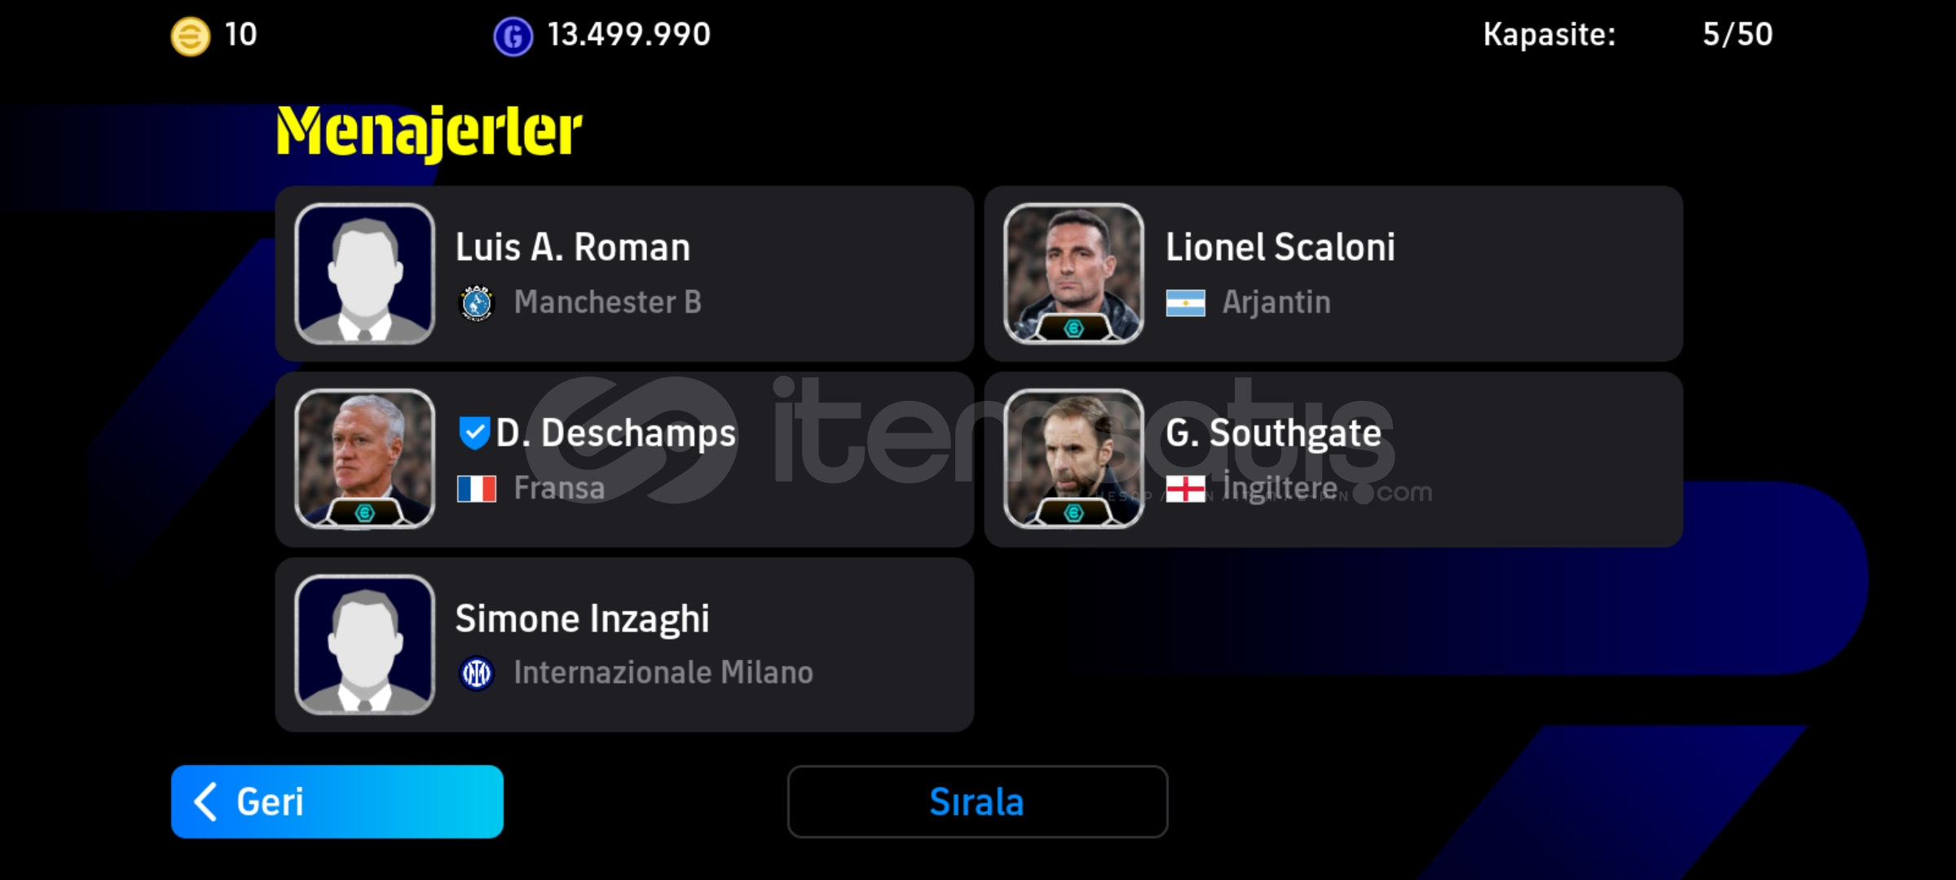
Task: Click the Argentina flag icon
Action: (x=1186, y=303)
